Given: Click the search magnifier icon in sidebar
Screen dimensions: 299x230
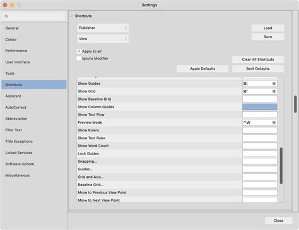Looking at the screenshot, I should click(x=6, y=16).
